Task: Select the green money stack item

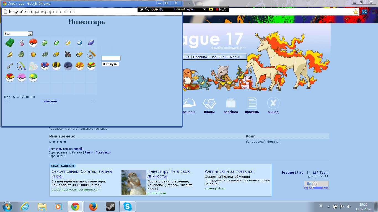Action: [x=10, y=43]
